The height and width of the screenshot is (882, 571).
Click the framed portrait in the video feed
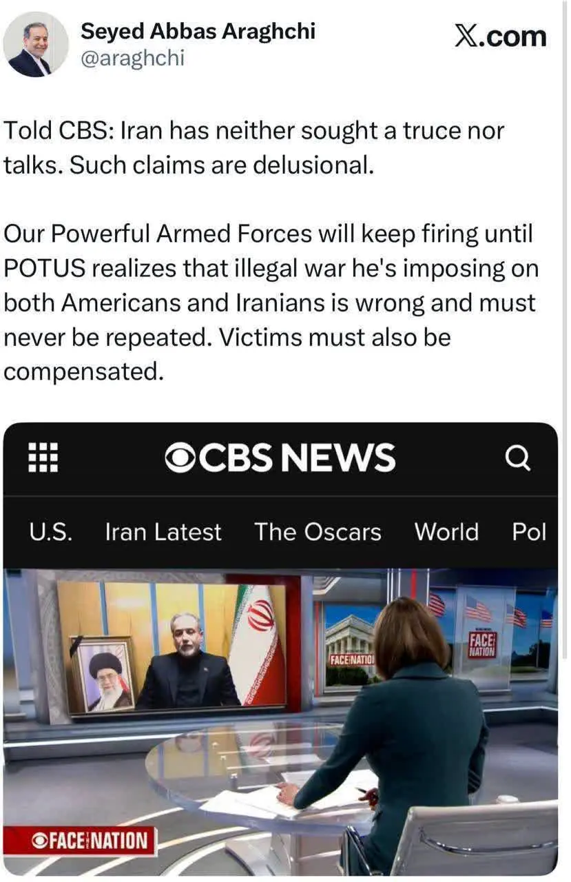103,675
